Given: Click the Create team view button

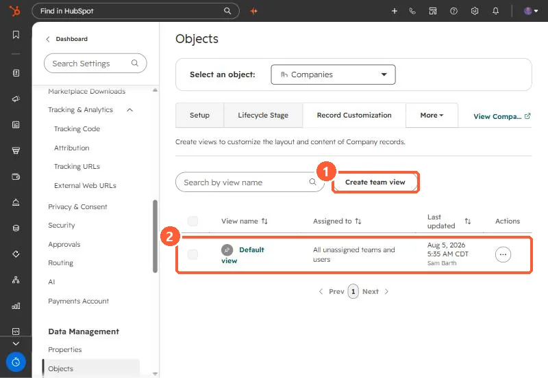Looking at the screenshot, I should (x=375, y=182).
